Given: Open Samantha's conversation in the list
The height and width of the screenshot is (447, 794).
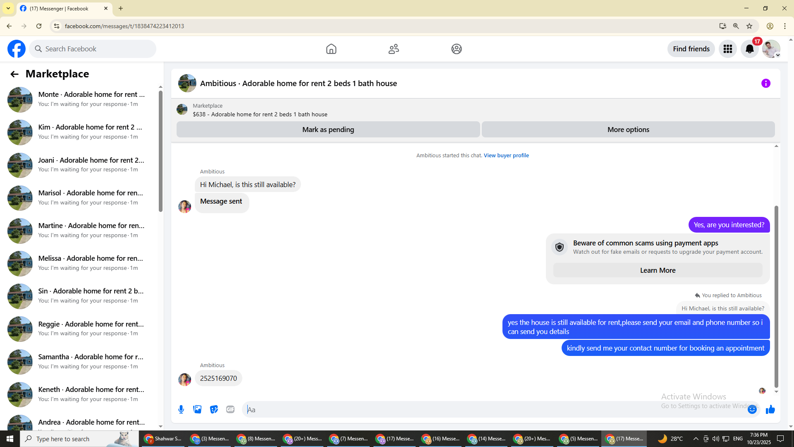Looking at the screenshot, I should (83, 361).
